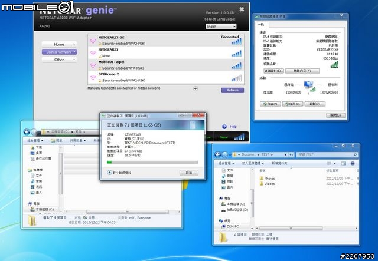Click the WiFi icon beside NETGEAR57-5G

(93, 41)
